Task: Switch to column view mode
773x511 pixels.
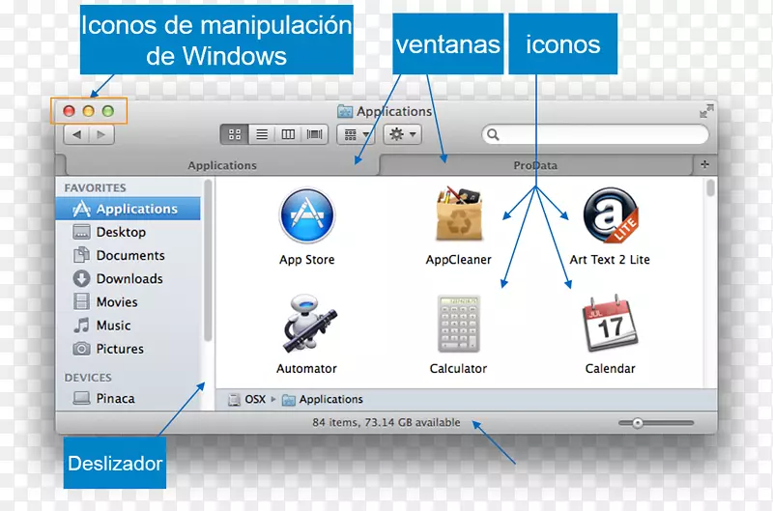Action: (288, 134)
